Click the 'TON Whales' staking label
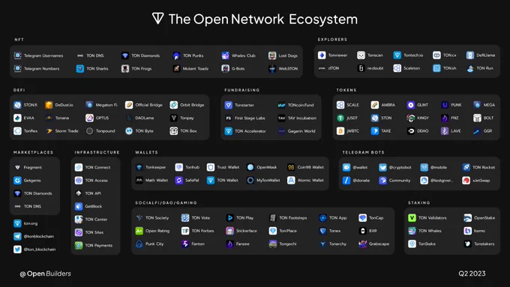 tap(430, 231)
